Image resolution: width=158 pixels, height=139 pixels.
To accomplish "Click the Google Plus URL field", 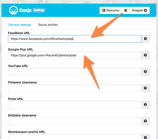I will click(x=75, y=55).
